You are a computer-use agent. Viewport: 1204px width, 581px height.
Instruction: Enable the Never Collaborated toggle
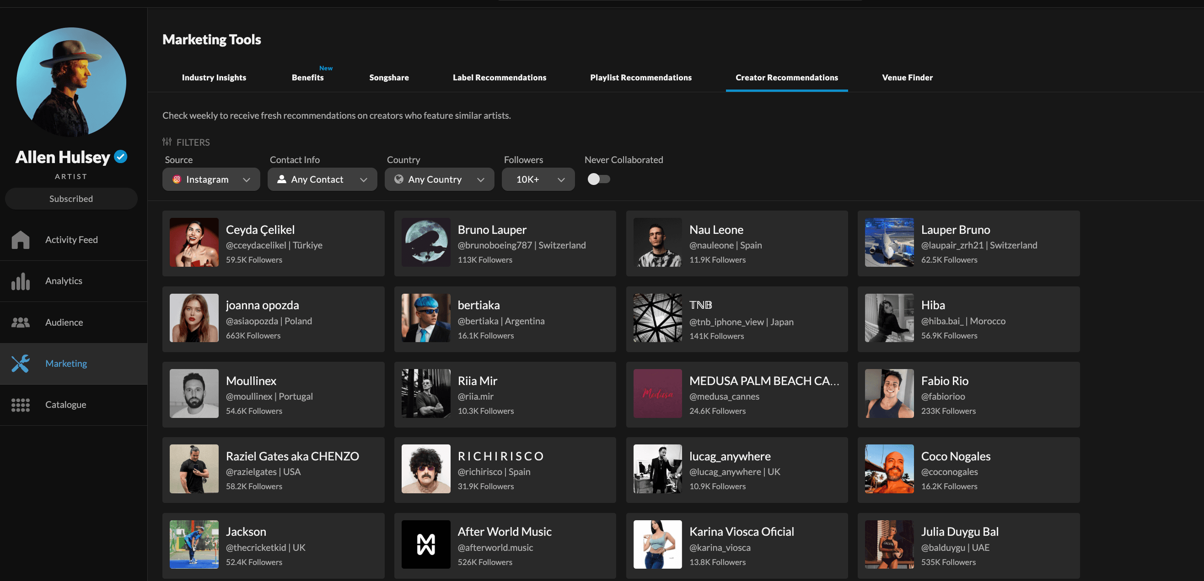tap(598, 179)
